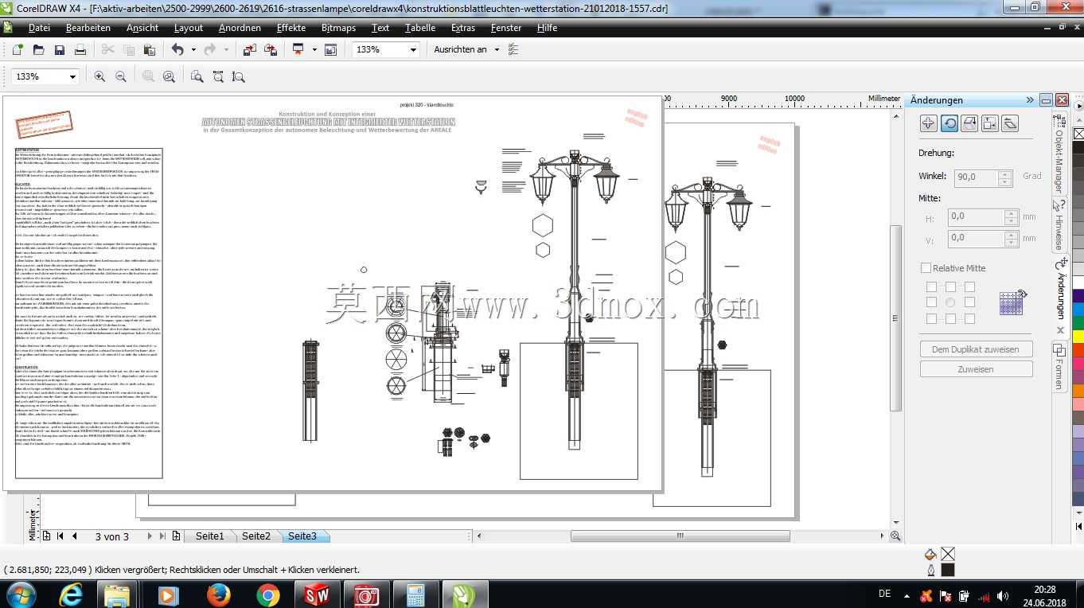
Task: Add a page with the end plus icon
Action: tap(176, 536)
